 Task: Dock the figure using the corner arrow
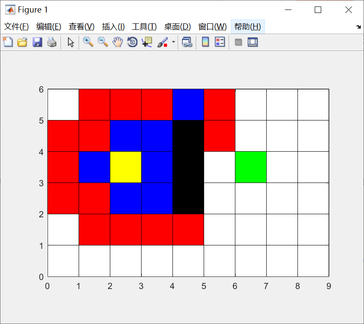[x=358, y=27]
